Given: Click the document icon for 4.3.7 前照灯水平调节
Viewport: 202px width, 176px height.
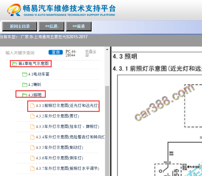Looking at the screenshot, I should point(32,168).
